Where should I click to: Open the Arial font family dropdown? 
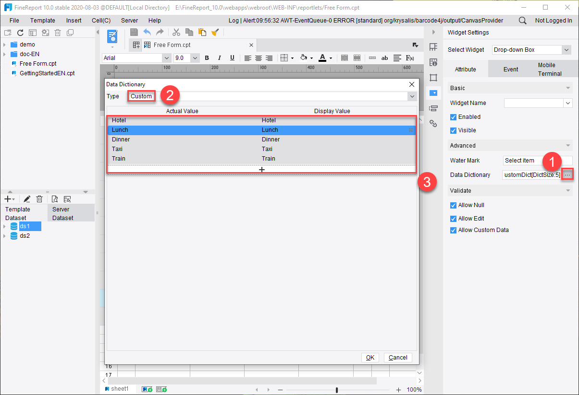pos(167,58)
